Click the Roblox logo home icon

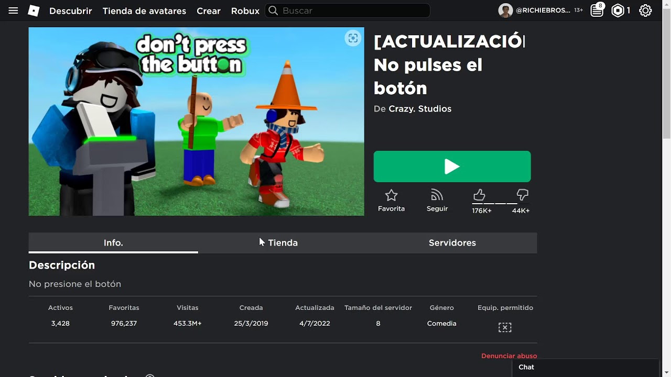[34, 10]
